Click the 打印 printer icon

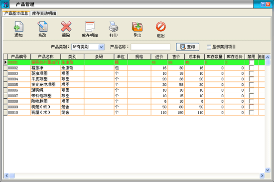114,27
